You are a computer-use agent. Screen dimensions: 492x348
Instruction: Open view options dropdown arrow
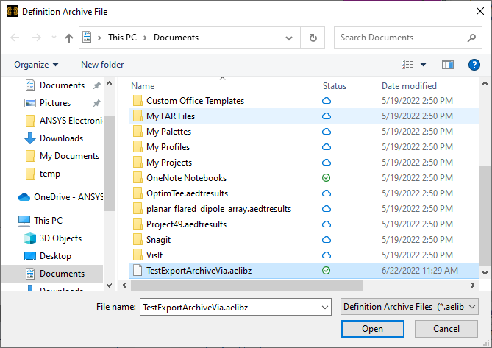tap(423, 65)
